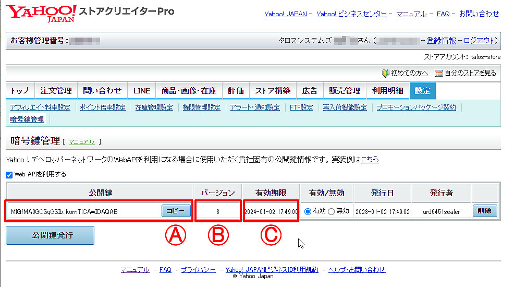Click the 削除 button for the key

pos(485,211)
